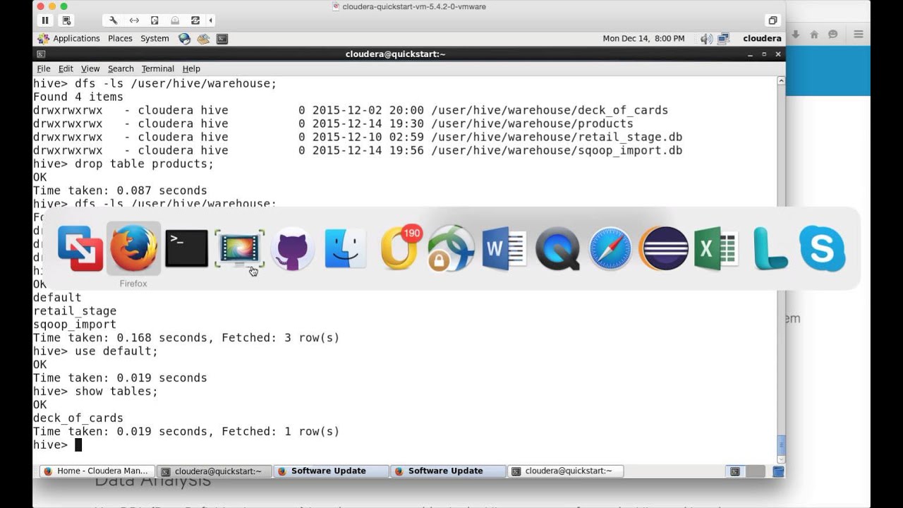The height and width of the screenshot is (508, 903).
Task: Click the network connection applet icon
Action: point(725,39)
